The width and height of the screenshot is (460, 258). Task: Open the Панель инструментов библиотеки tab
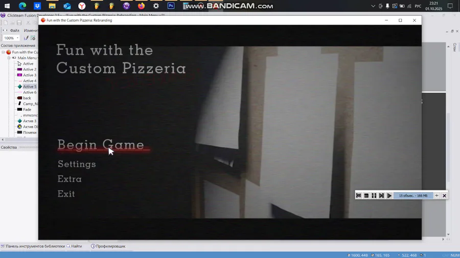[33, 246]
